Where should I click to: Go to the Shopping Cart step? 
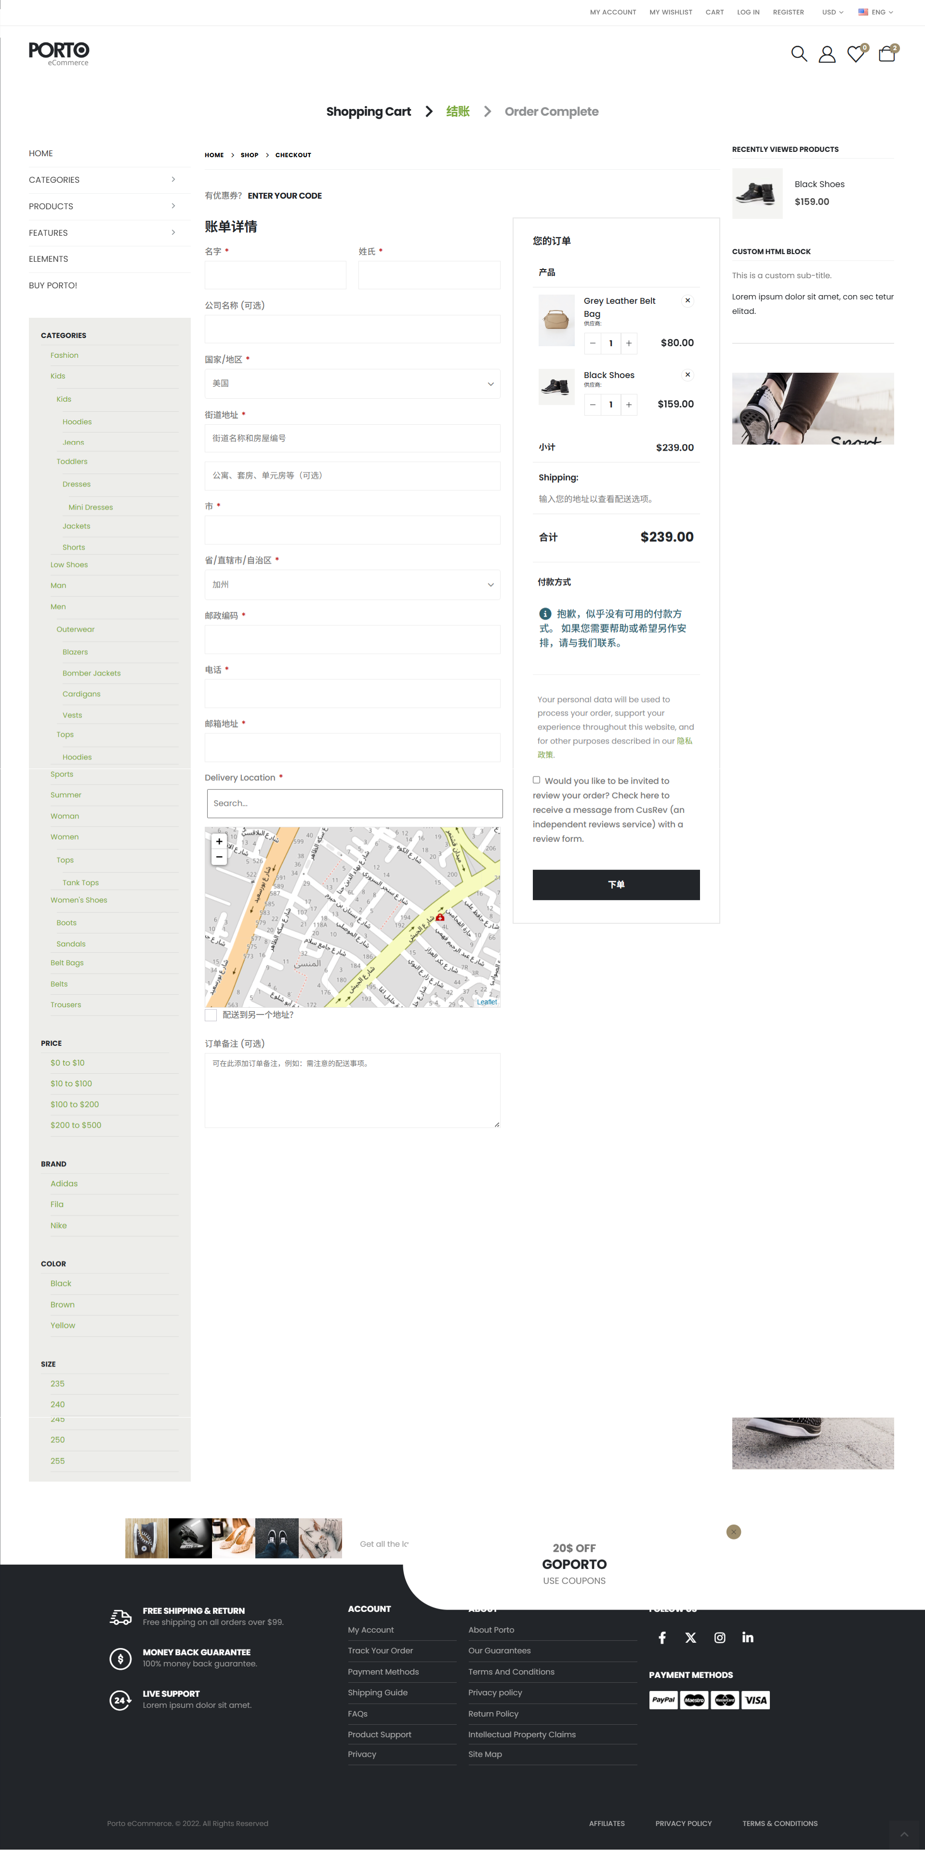pyautogui.click(x=368, y=111)
